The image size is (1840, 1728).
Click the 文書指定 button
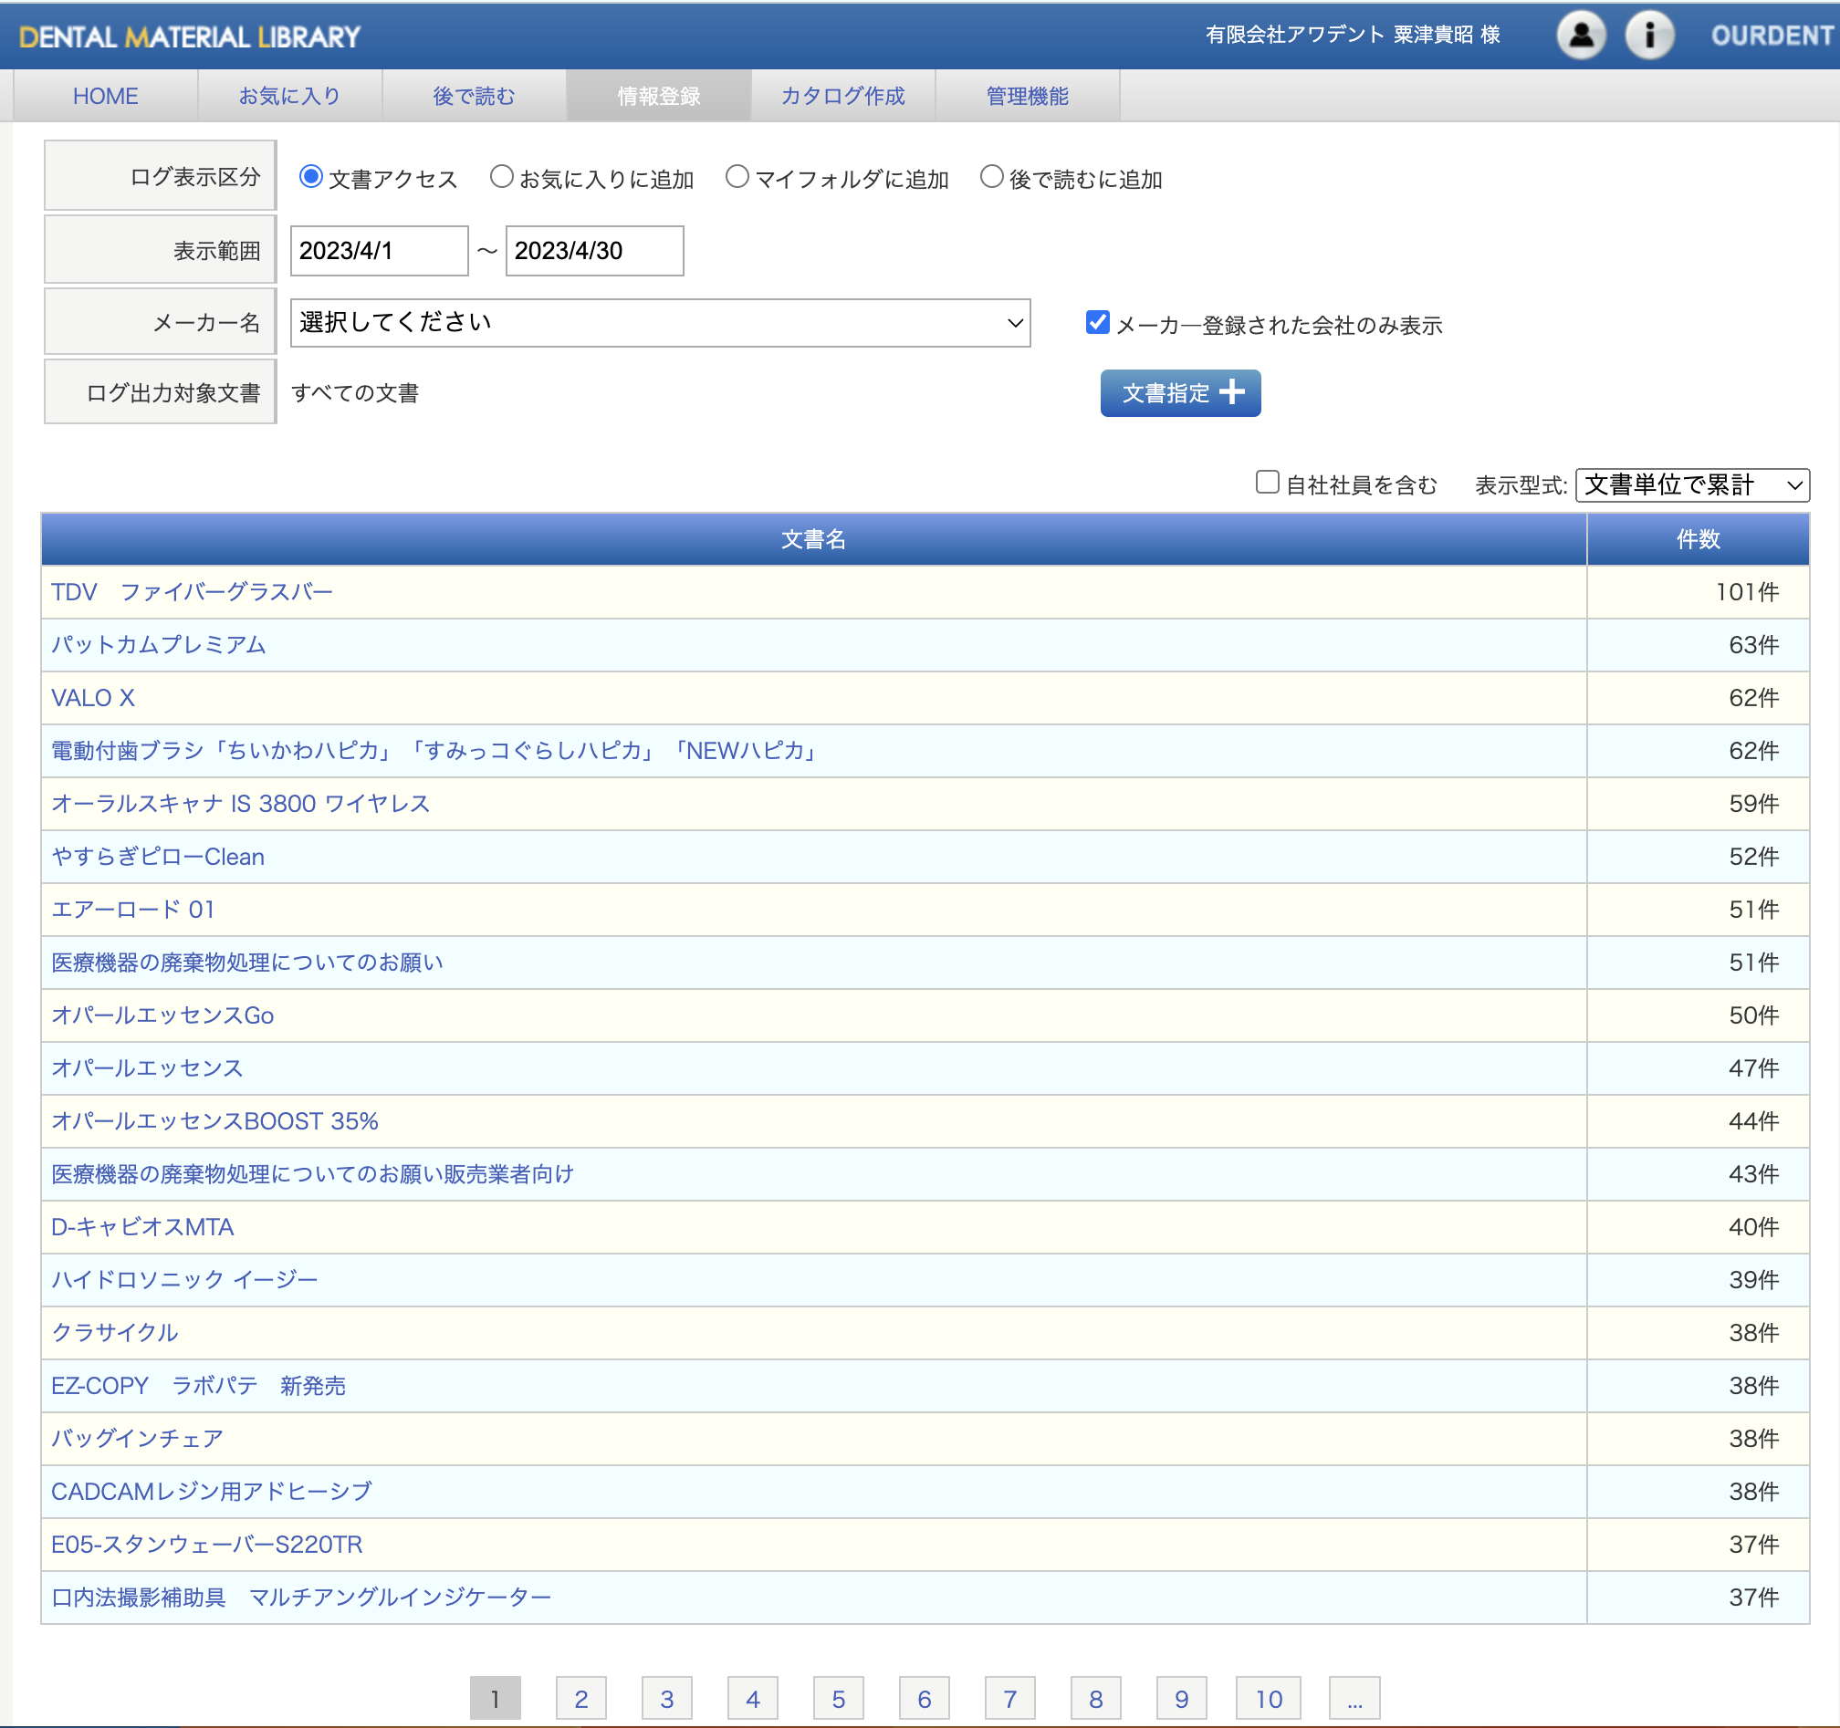click(x=1180, y=393)
